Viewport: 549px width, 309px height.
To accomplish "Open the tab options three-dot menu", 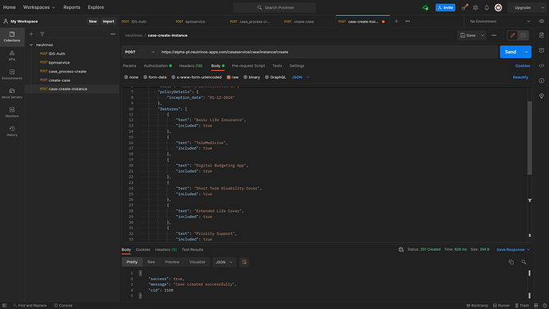I will coord(407,22).
